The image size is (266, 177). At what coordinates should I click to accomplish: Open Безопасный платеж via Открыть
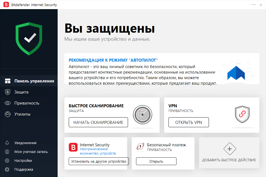coord(156,161)
